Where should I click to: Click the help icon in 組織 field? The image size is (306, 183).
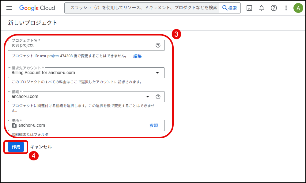[158, 97]
